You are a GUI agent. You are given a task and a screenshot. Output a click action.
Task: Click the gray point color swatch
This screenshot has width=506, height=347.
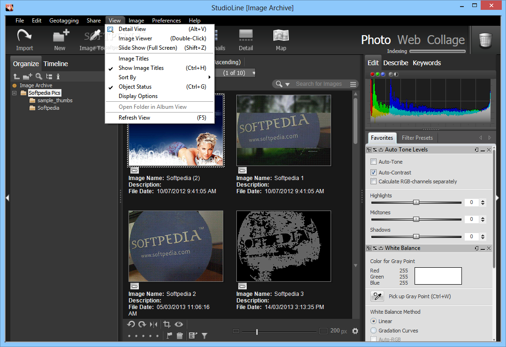coord(438,276)
